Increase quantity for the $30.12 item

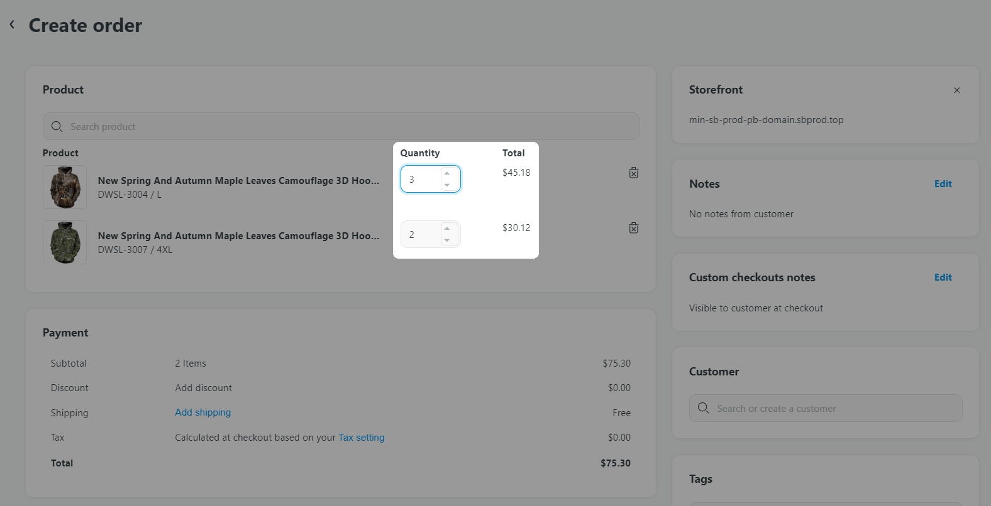click(447, 229)
